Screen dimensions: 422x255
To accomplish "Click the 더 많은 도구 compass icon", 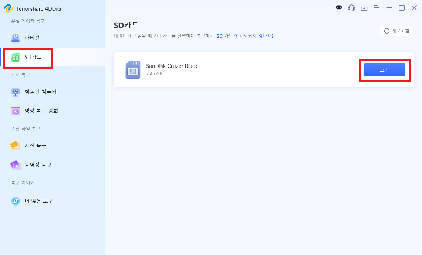I will (15, 201).
